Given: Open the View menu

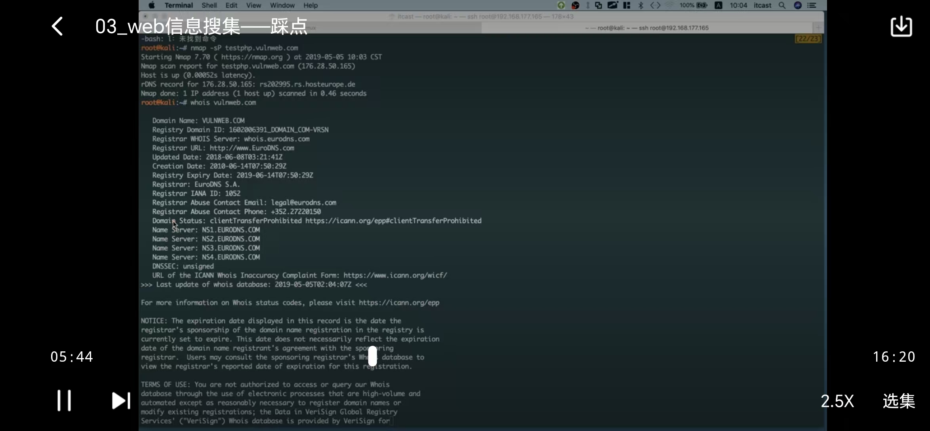Looking at the screenshot, I should (253, 5).
